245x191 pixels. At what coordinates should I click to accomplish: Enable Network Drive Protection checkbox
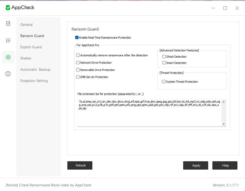click(78, 63)
